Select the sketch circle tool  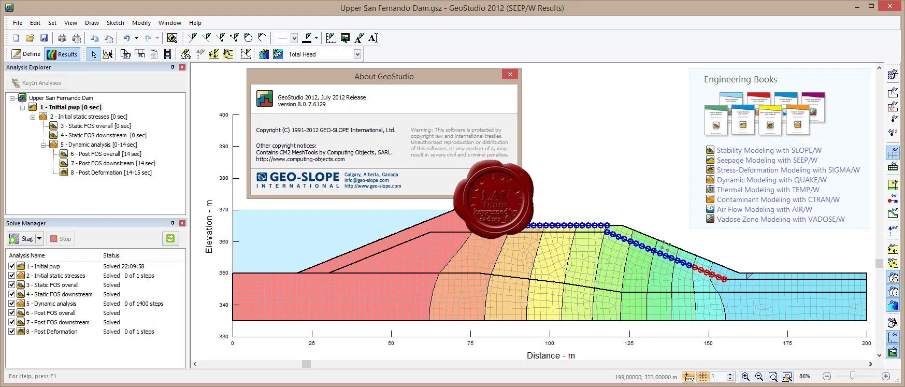[248, 38]
